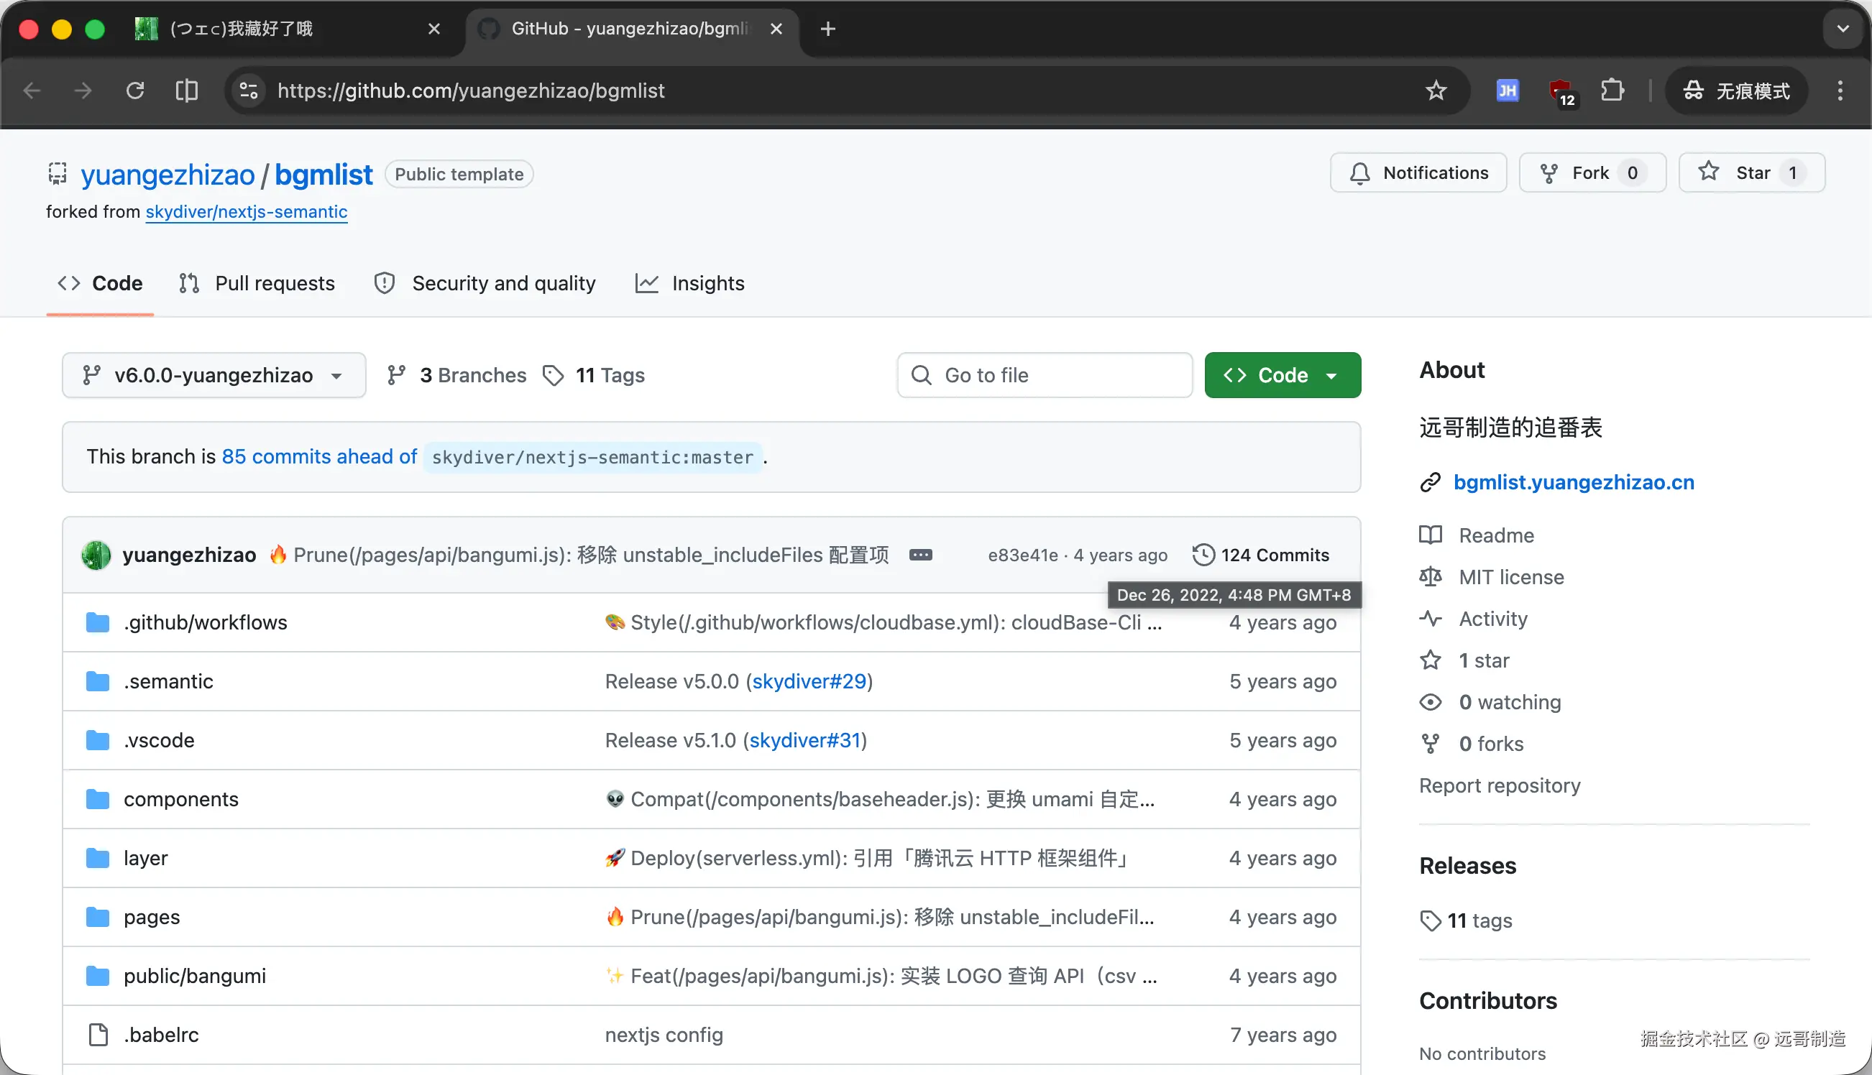Fork the bgmlist repository
The width and height of the screenshot is (1872, 1075).
[x=1592, y=172]
